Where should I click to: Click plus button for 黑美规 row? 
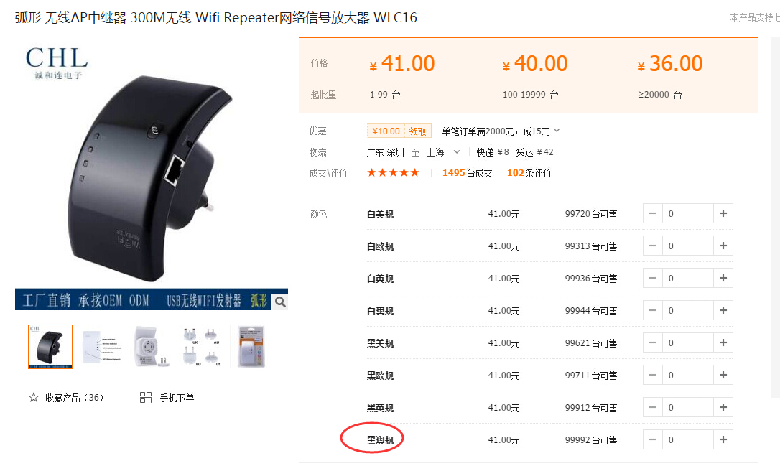coord(723,342)
